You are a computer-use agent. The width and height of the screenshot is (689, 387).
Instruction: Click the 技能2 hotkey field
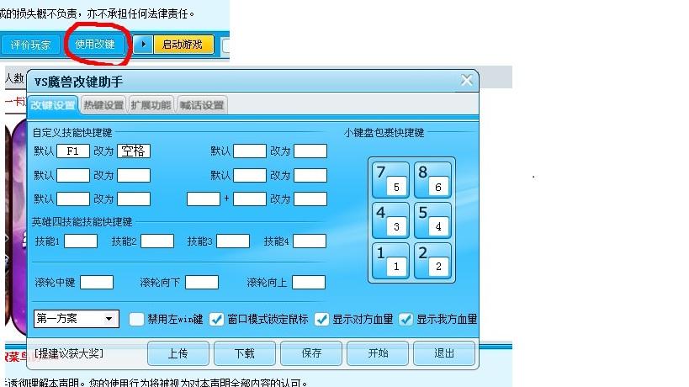[x=157, y=241]
